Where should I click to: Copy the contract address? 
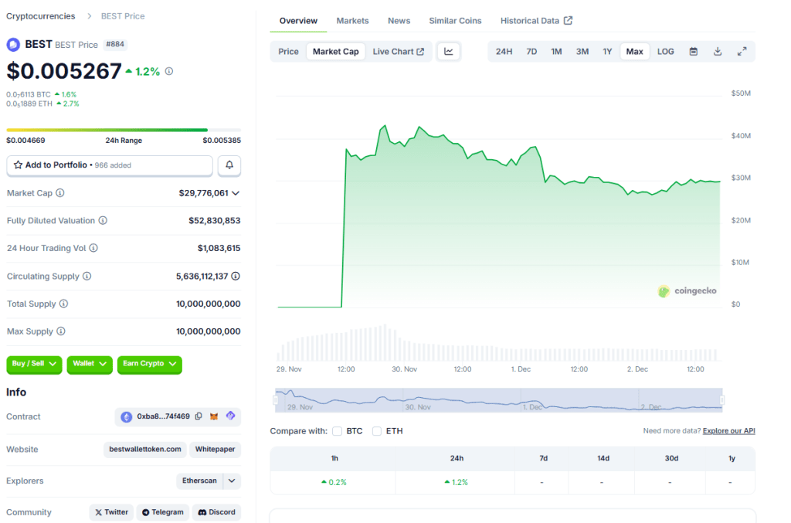click(x=199, y=416)
